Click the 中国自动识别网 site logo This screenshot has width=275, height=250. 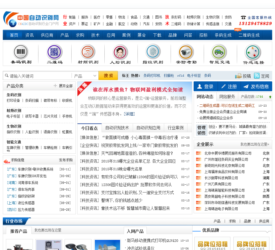[31, 19]
